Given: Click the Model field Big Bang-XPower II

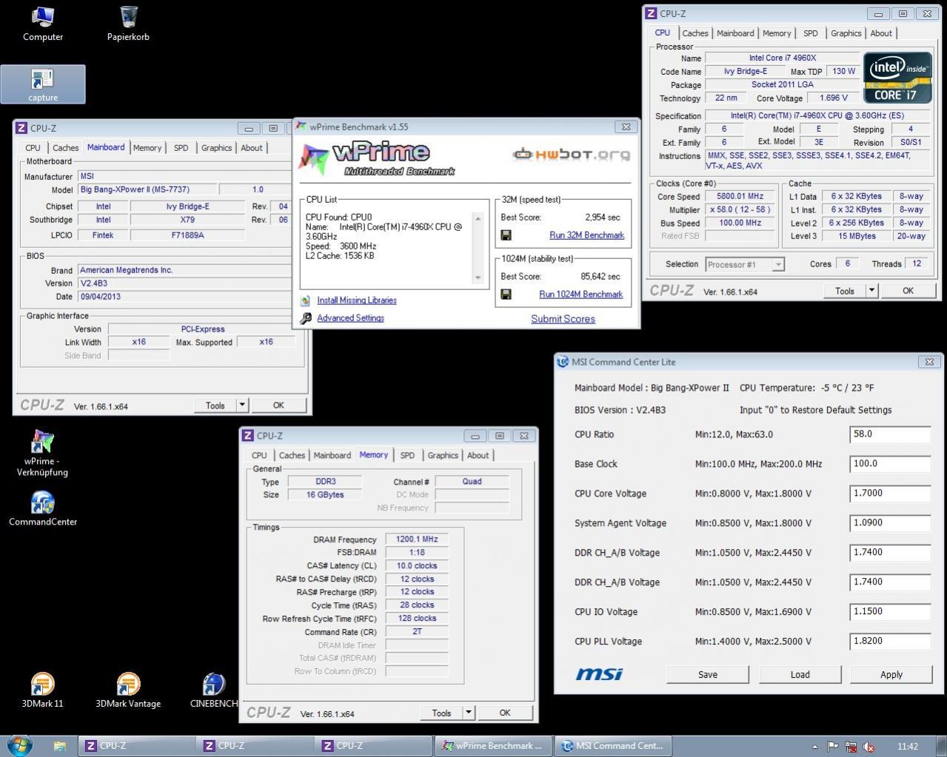Looking at the screenshot, I should tap(147, 189).
